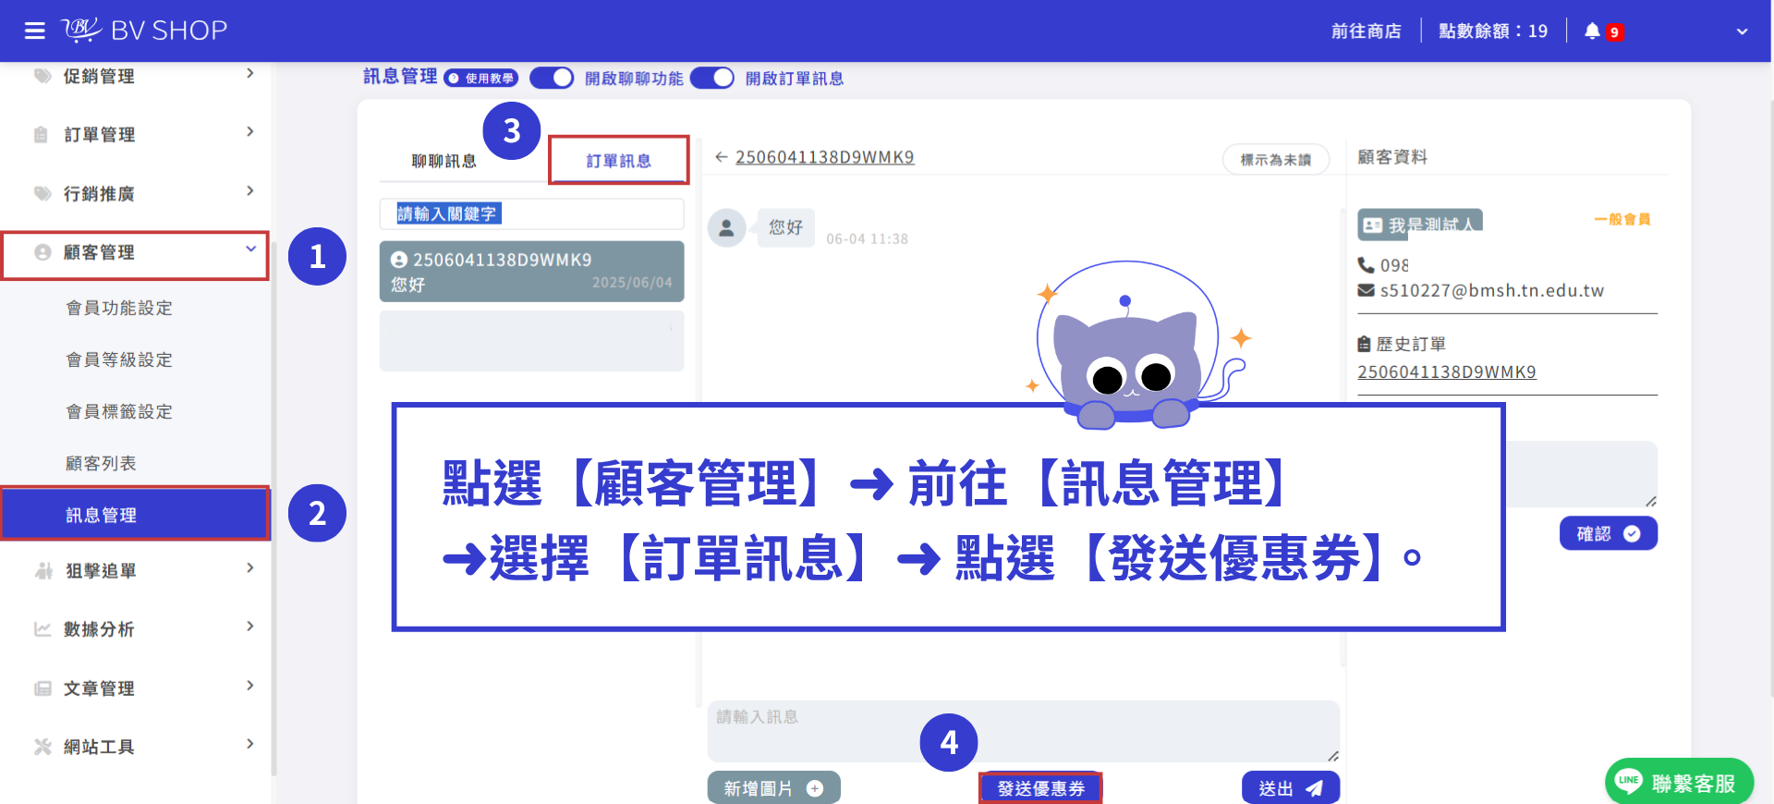The width and height of the screenshot is (1774, 804).
Task: Click the member card icon
Action: pyautogui.click(x=1373, y=225)
